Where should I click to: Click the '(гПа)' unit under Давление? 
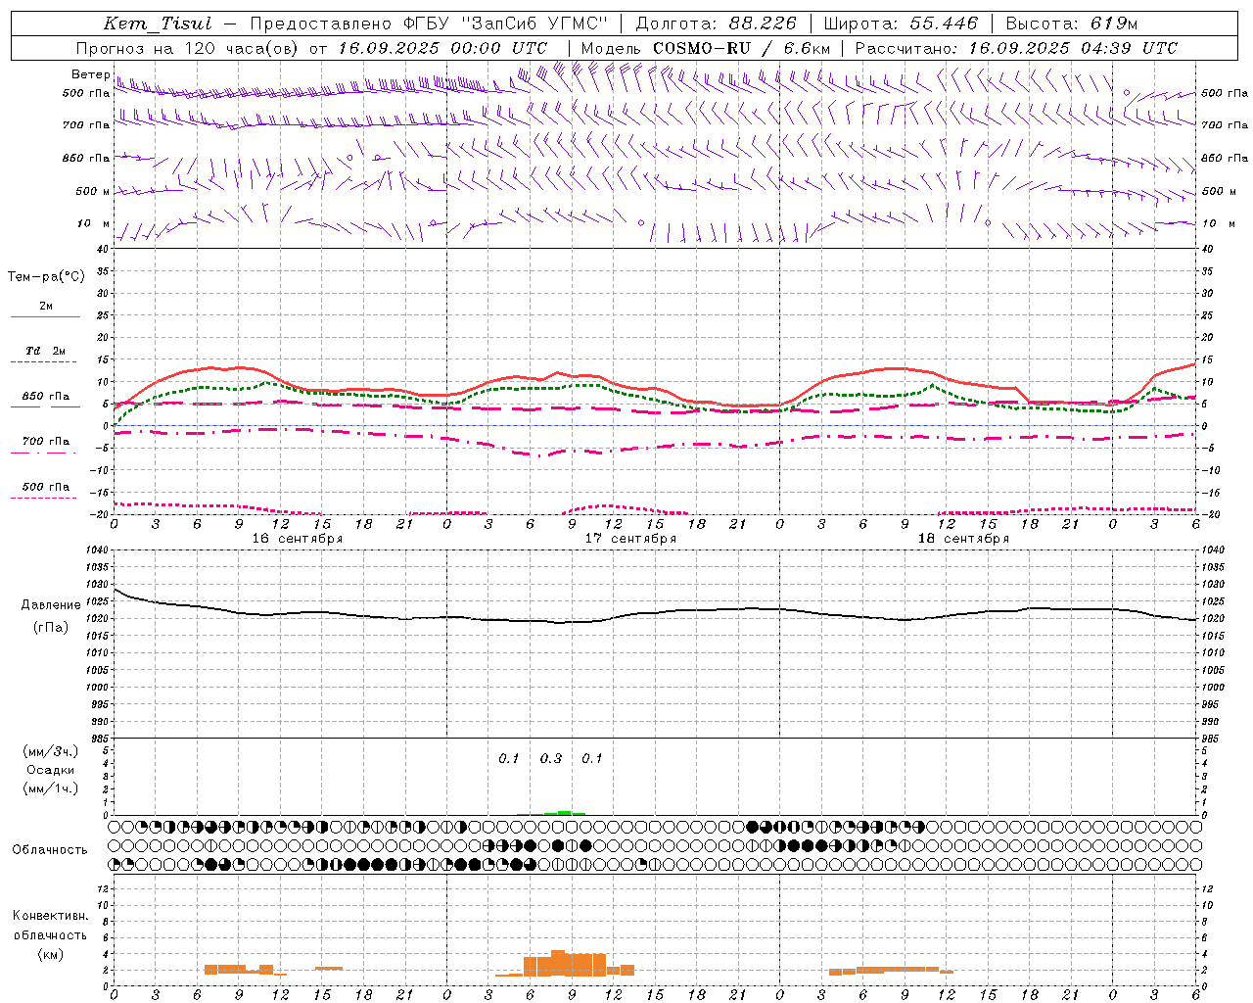(x=51, y=628)
